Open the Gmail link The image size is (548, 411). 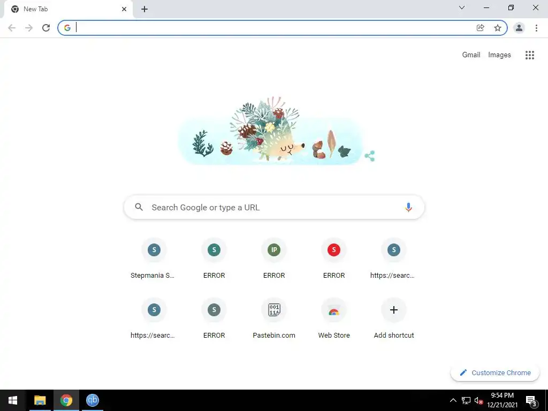(471, 55)
